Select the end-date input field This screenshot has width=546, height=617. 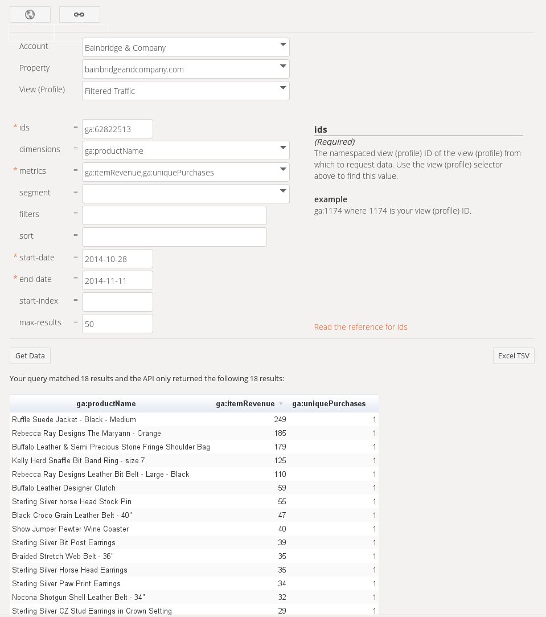pyautogui.click(x=118, y=280)
